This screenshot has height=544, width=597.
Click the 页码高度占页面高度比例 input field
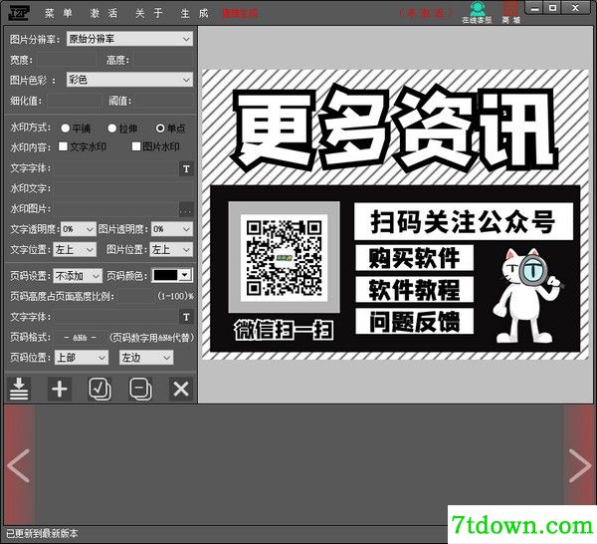(136, 296)
